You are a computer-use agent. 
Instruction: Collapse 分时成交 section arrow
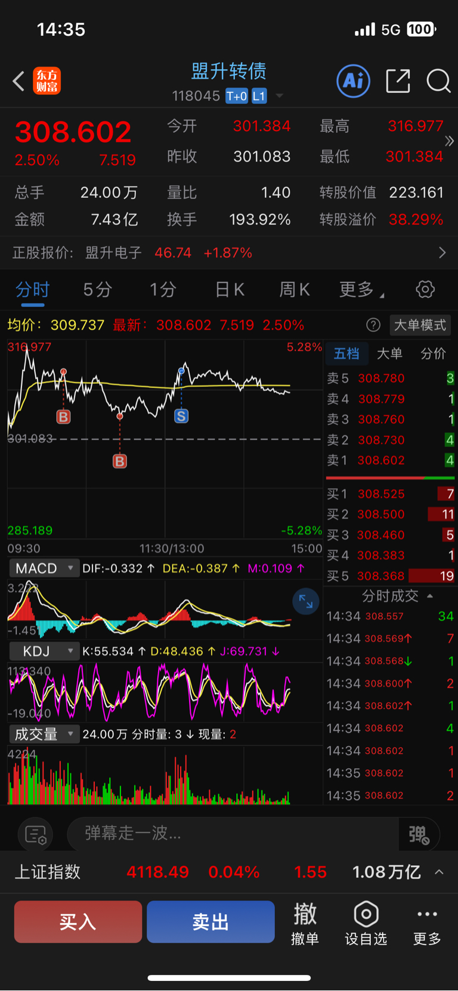click(x=430, y=596)
